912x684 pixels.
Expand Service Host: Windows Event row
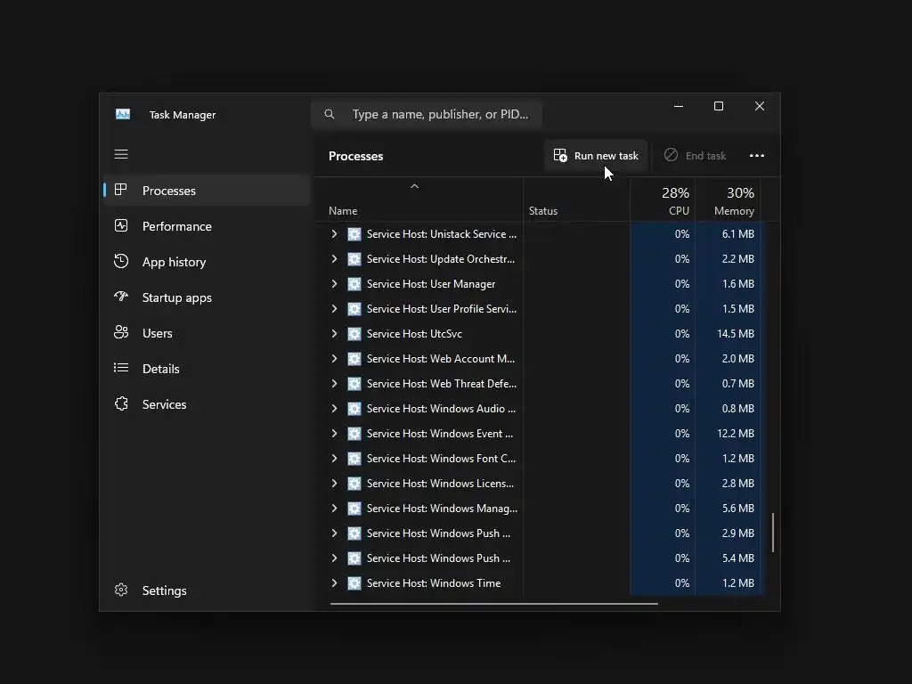click(335, 434)
